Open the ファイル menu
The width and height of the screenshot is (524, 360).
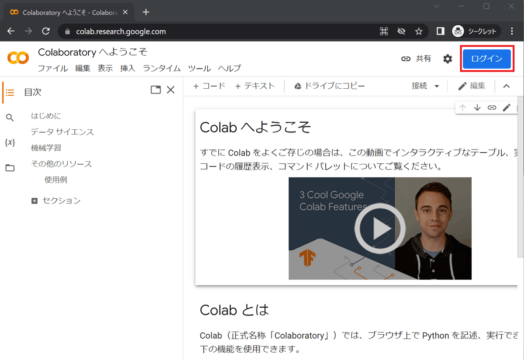click(x=53, y=69)
